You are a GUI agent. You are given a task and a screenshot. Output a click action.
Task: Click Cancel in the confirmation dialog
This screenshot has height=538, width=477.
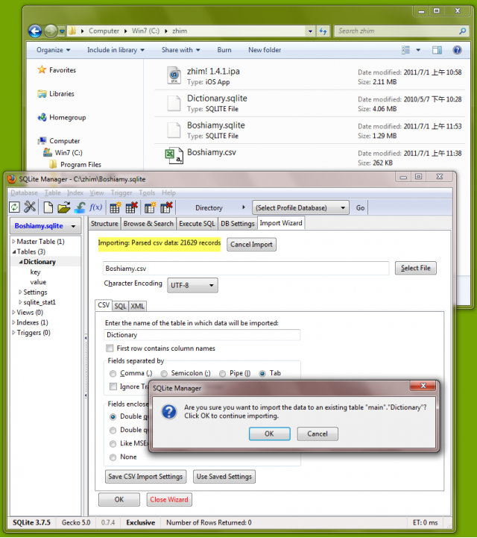tap(318, 434)
